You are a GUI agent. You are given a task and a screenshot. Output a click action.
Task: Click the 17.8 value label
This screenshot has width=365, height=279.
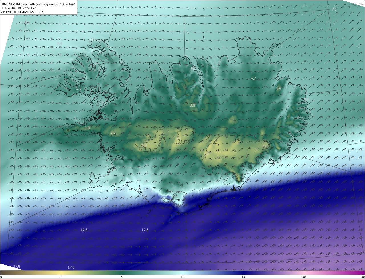[x=17, y=266]
